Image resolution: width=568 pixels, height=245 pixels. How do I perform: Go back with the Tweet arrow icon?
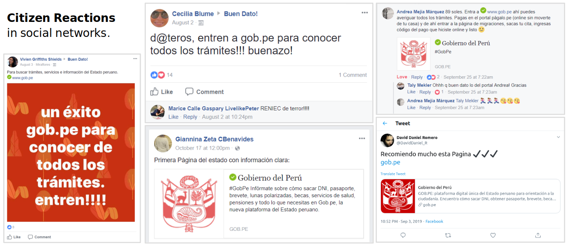coord(385,123)
